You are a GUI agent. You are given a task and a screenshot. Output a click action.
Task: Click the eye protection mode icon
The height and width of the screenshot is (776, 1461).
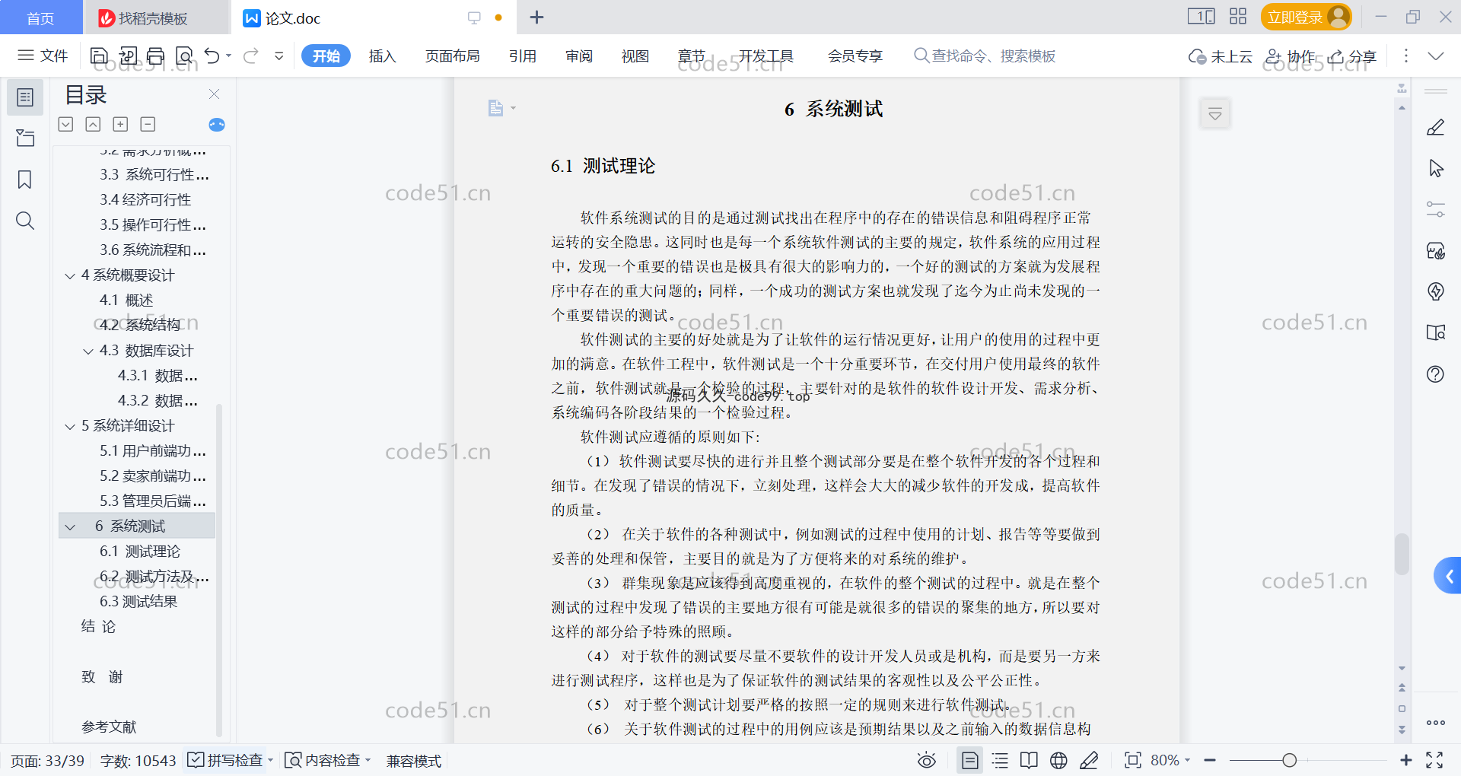click(x=927, y=760)
